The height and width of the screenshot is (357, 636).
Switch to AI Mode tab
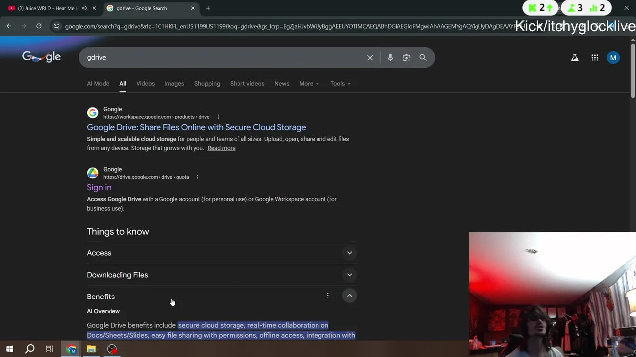click(x=98, y=84)
